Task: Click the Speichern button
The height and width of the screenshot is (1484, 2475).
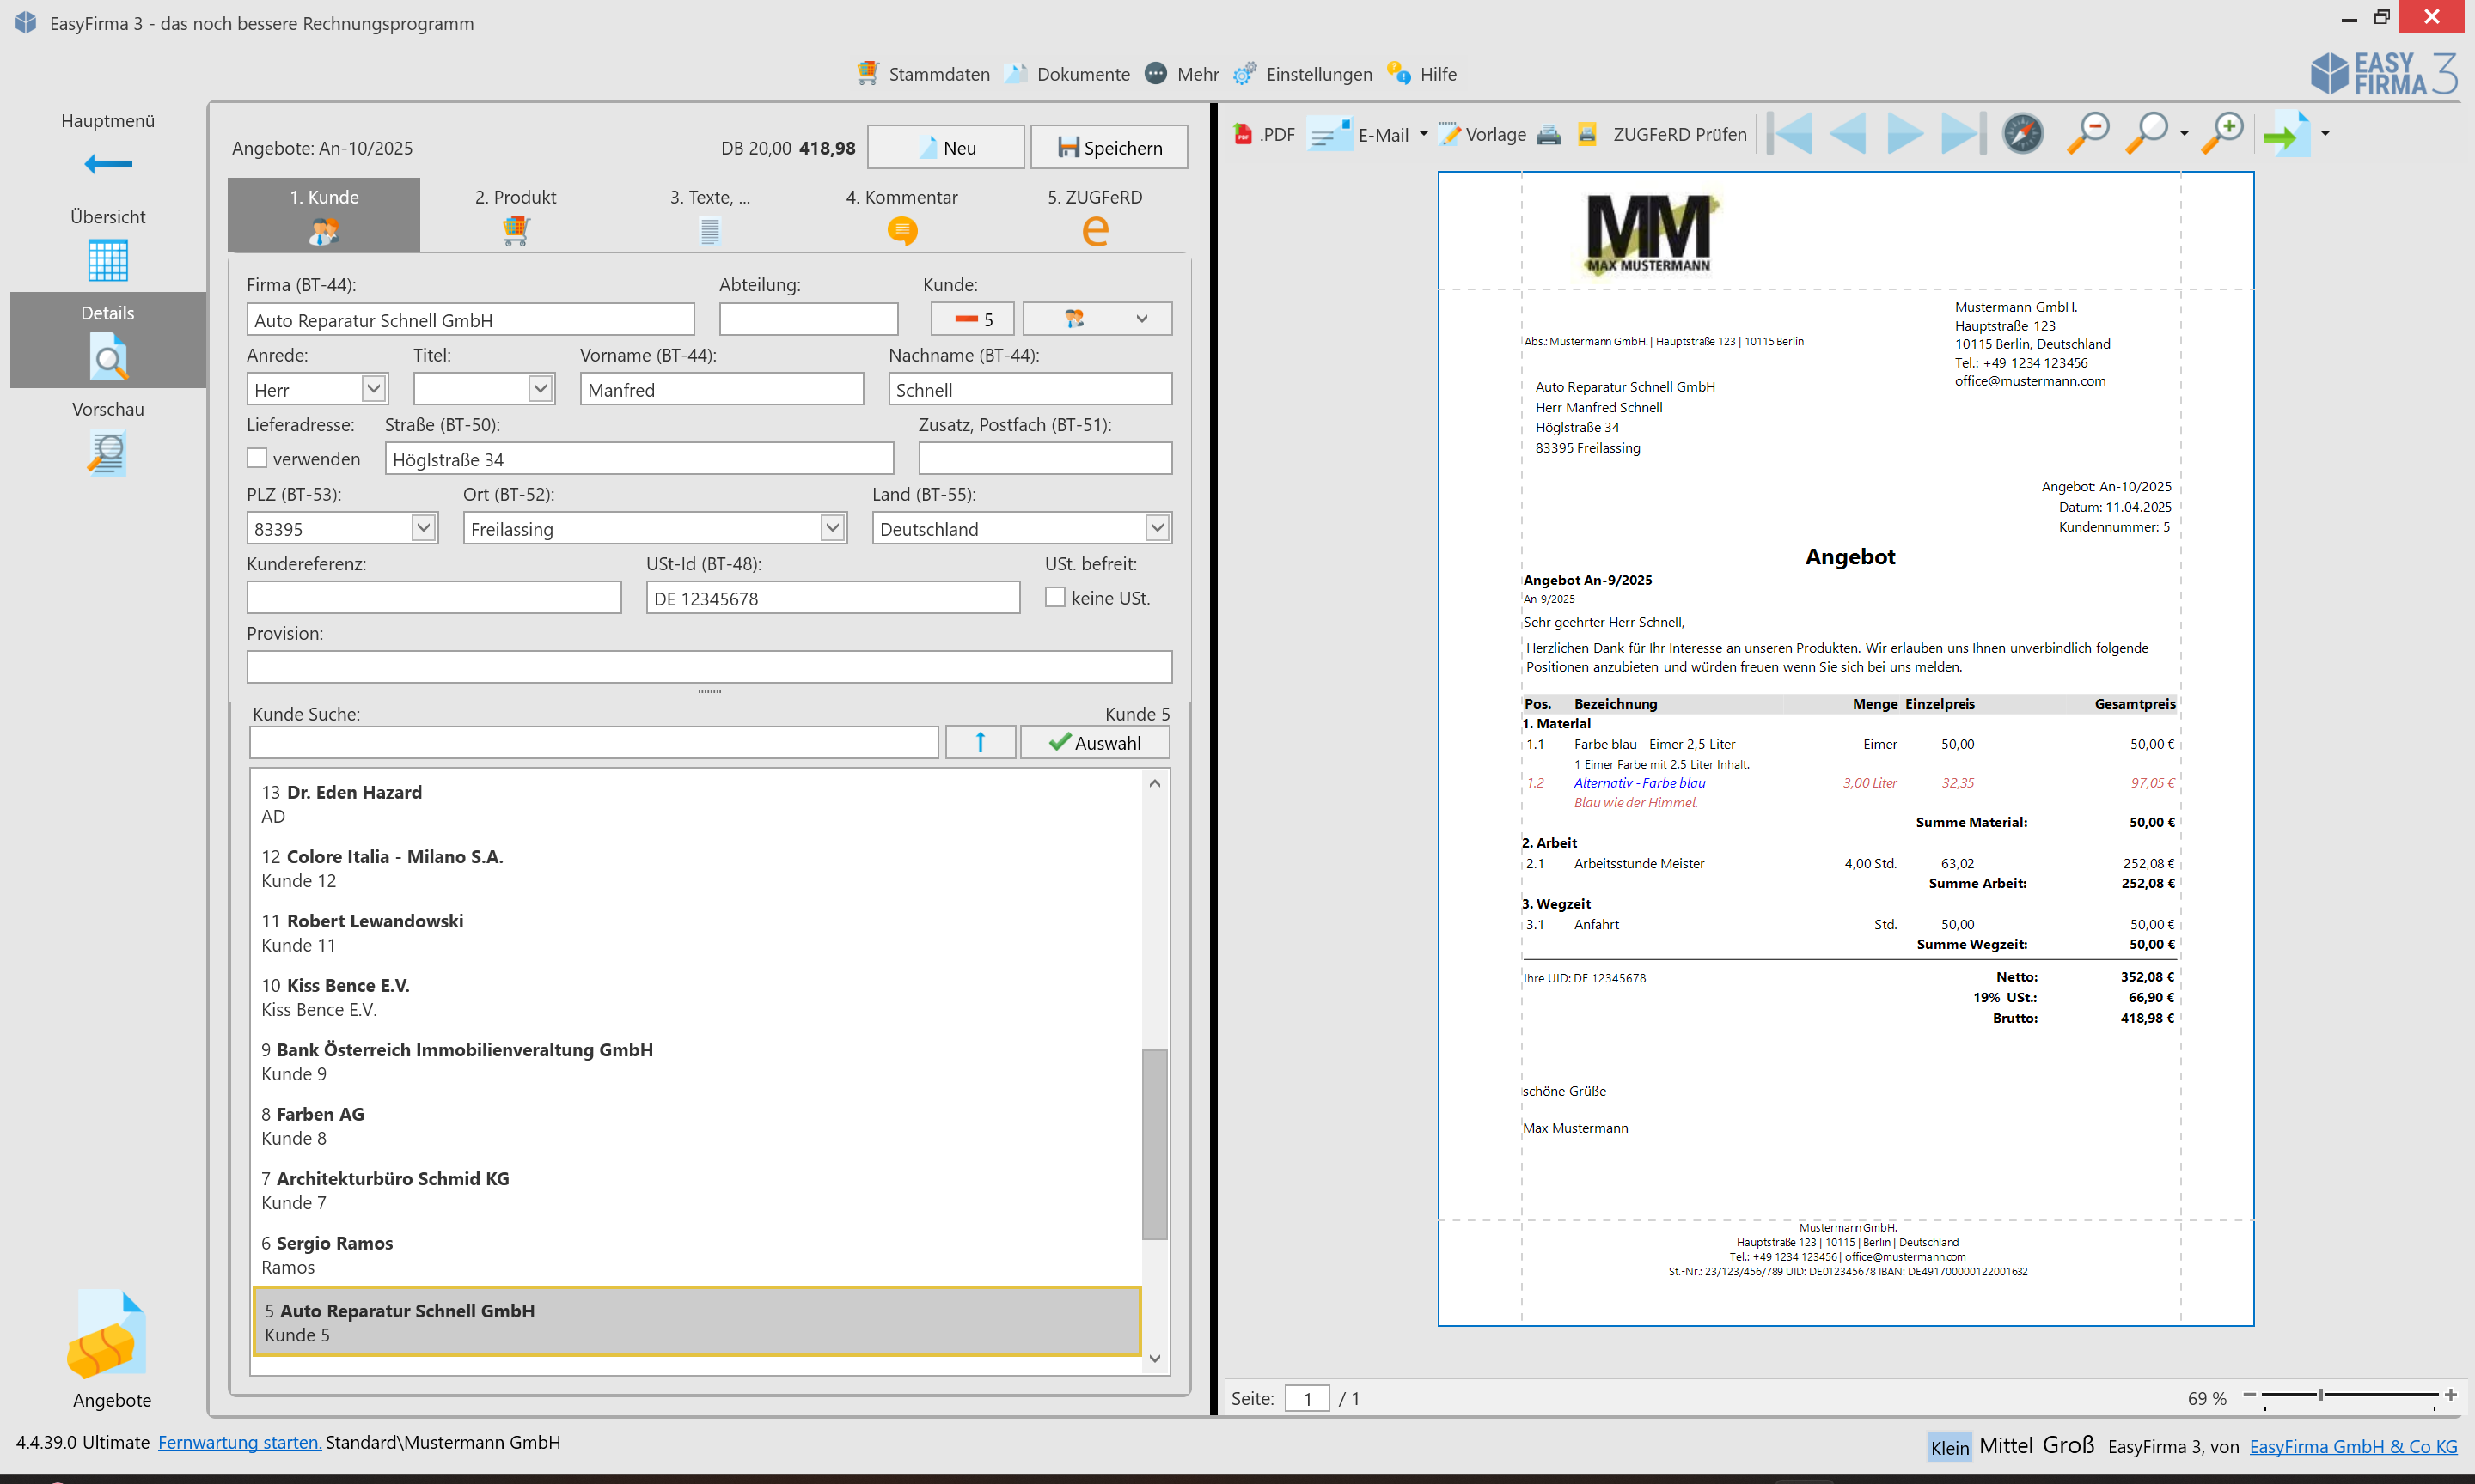Action: 1109,148
